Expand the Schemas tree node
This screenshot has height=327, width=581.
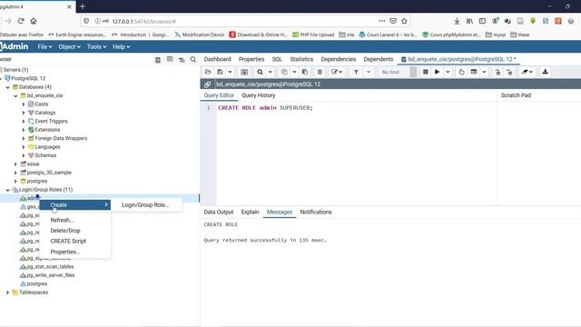pos(24,155)
